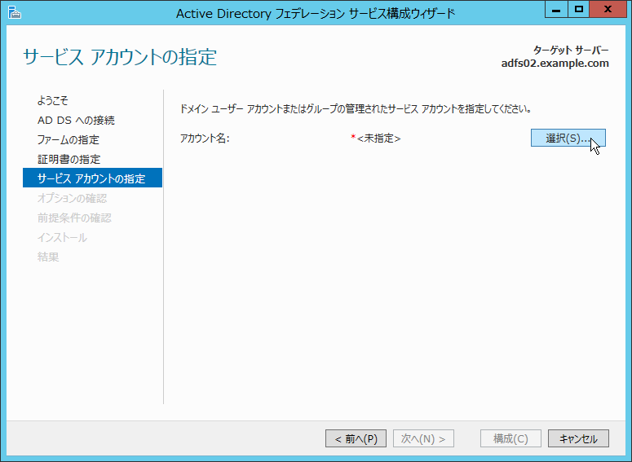Select the 証明書の指定 step
The image size is (632, 462).
[69, 159]
